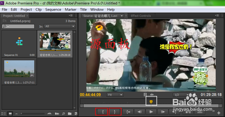The width and height of the screenshot is (225, 117).
Task: Click the Overwrite edit button
Action: 200,112
